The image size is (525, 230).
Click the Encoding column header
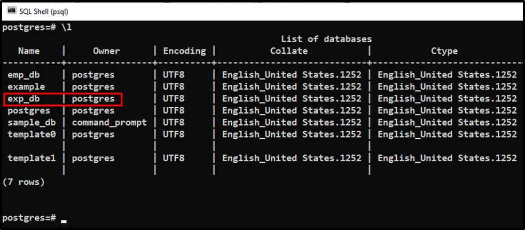pos(184,51)
